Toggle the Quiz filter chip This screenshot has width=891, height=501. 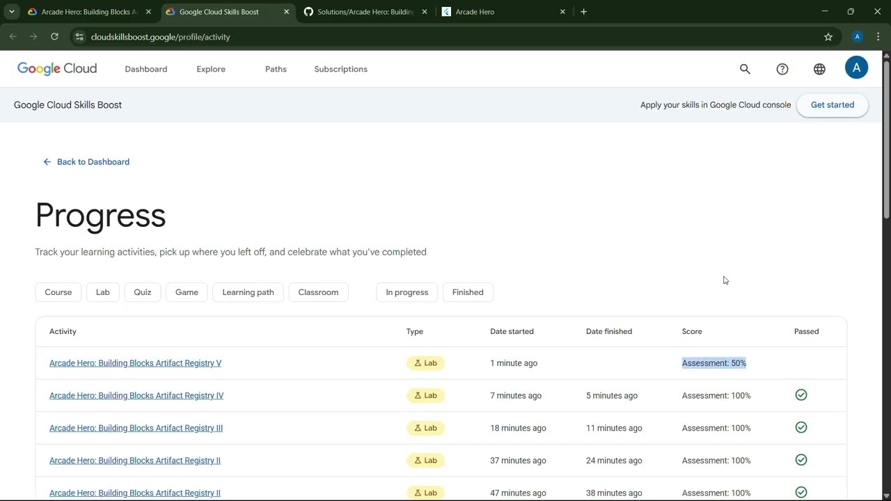click(143, 292)
